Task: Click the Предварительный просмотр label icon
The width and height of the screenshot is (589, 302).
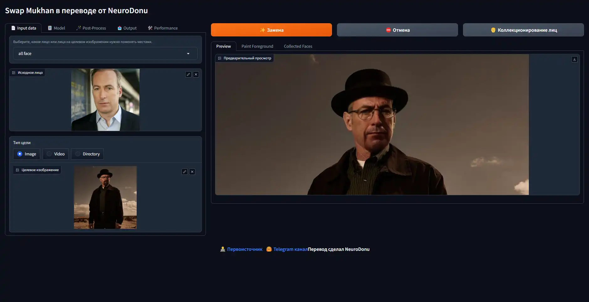Action: point(219,58)
